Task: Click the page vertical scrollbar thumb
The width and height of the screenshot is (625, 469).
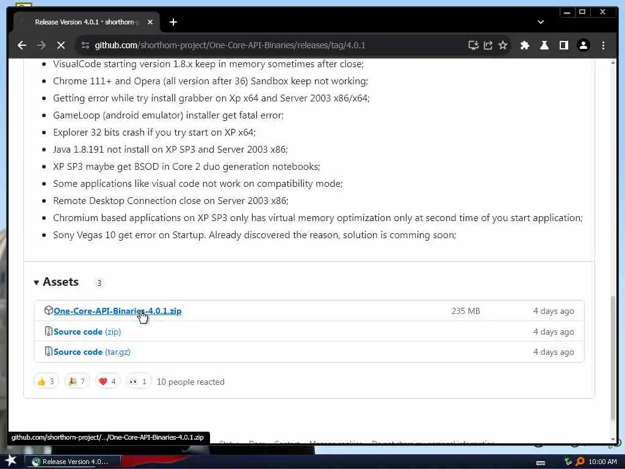Action: coord(613,358)
